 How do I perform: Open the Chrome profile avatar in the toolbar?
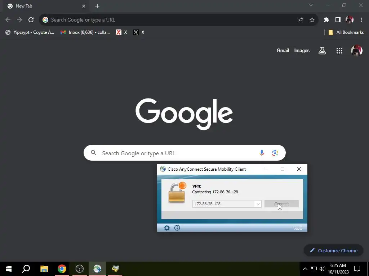point(350,20)
